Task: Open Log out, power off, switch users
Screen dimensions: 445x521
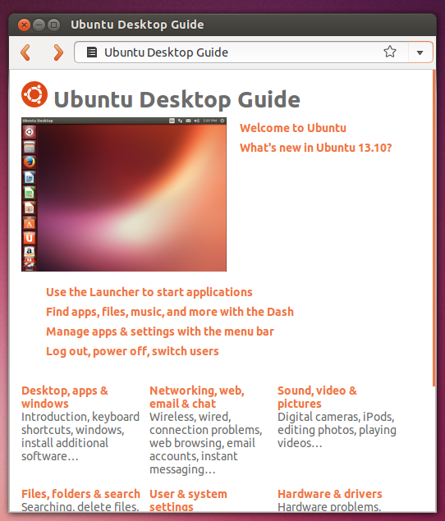Action: tap(132, 351)
